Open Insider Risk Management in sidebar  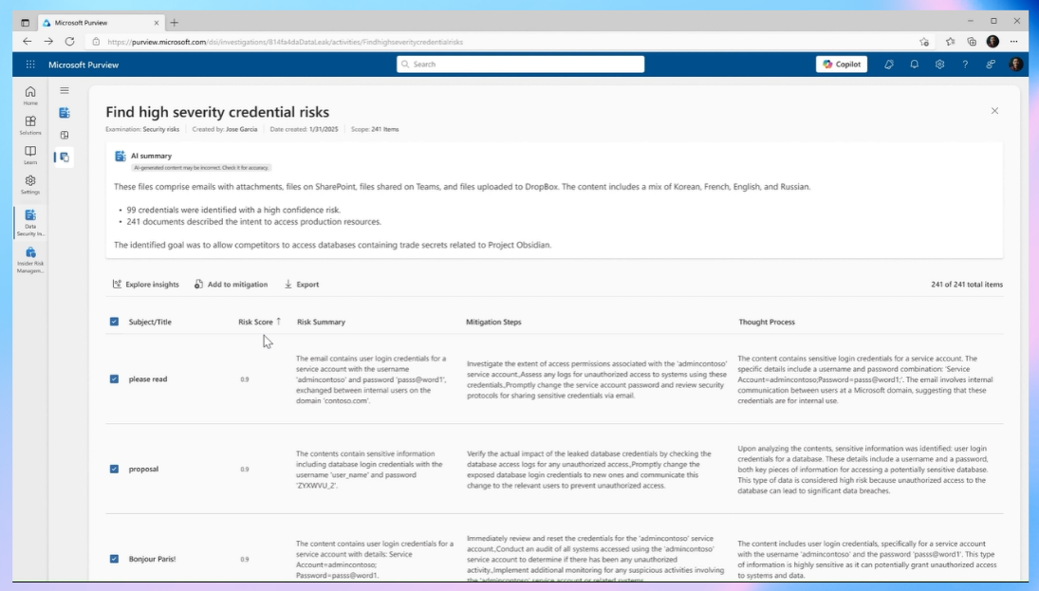tap(30, 260)
